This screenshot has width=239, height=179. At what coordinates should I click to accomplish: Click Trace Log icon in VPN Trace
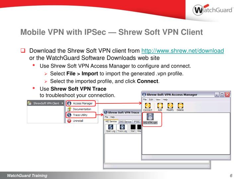122,128
